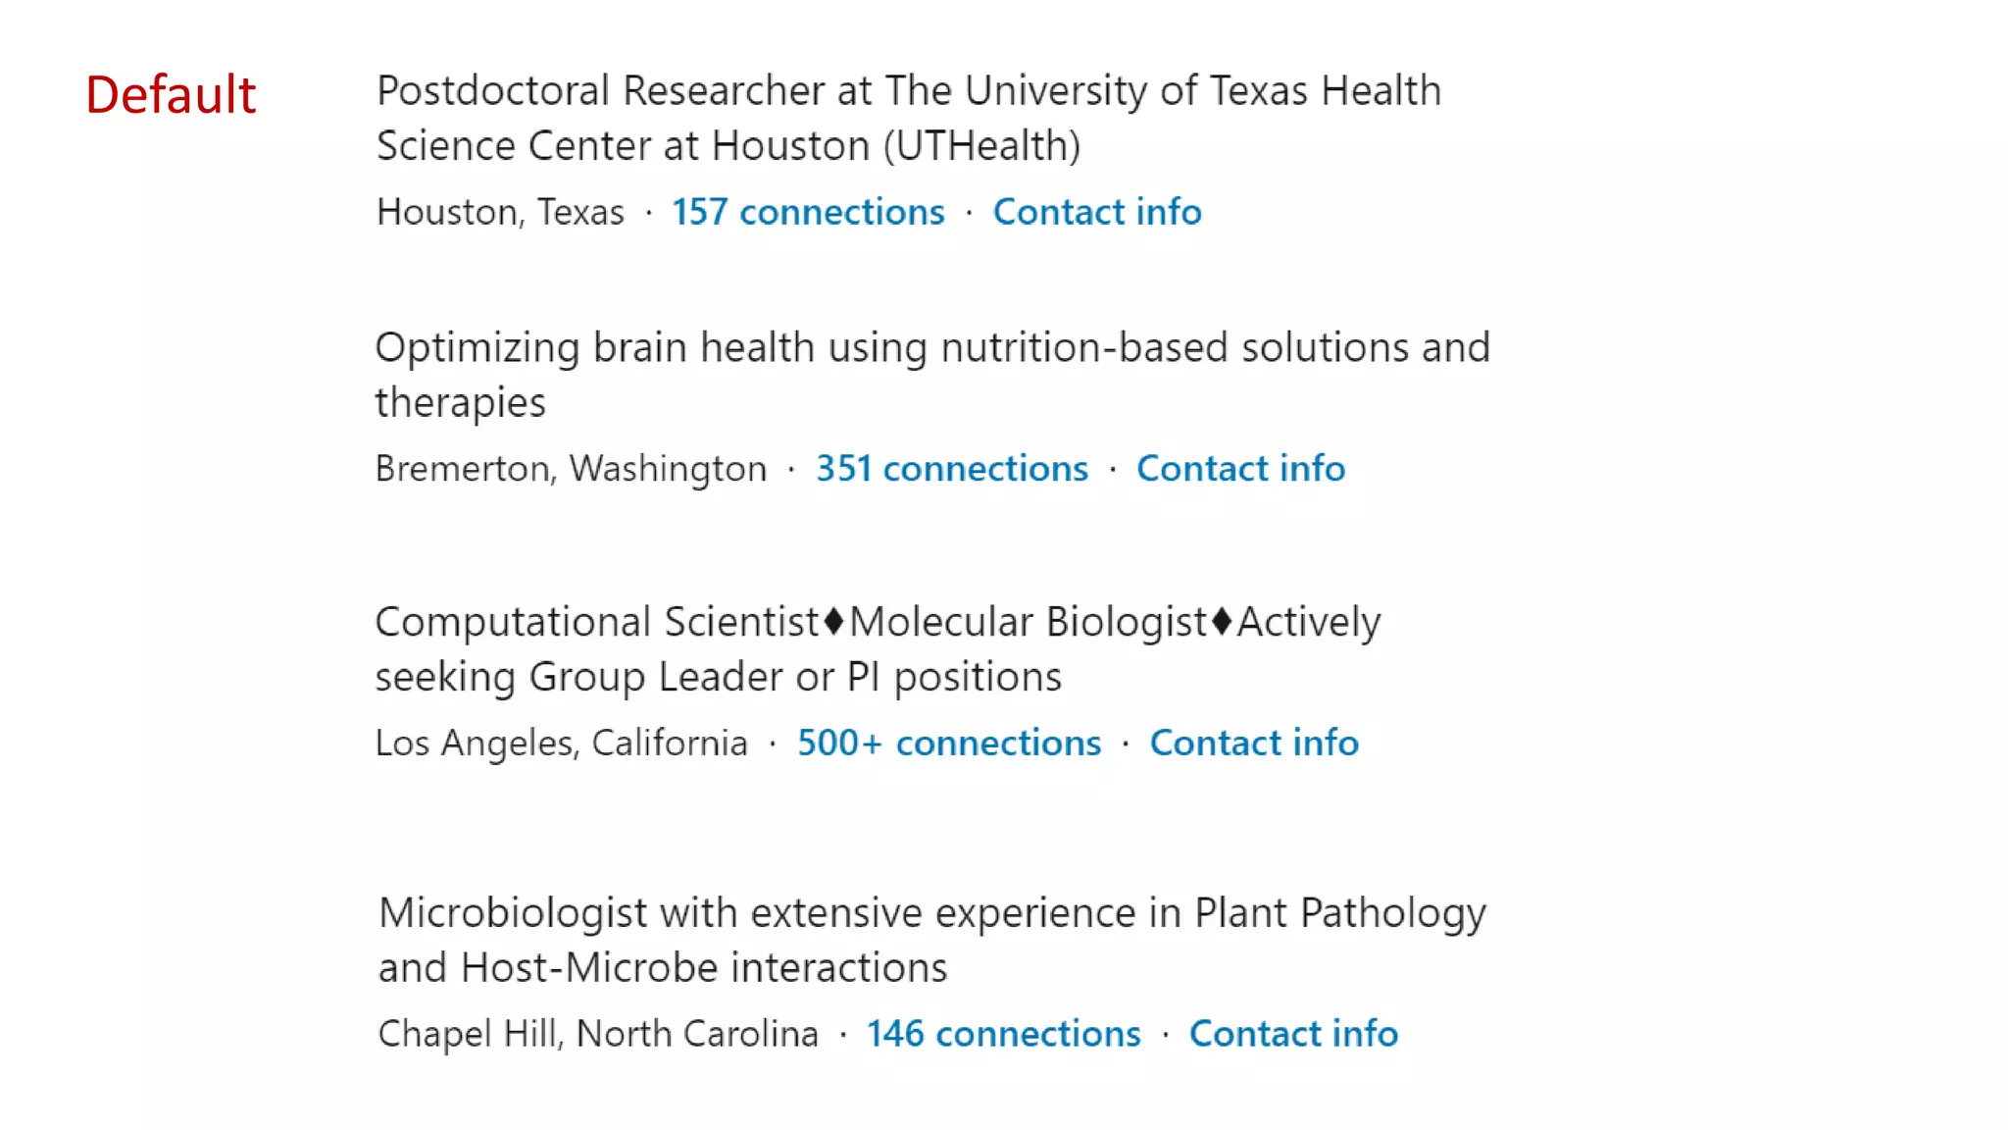Click the red Default label
The image size is (2008, 1130).
point(171,95)
